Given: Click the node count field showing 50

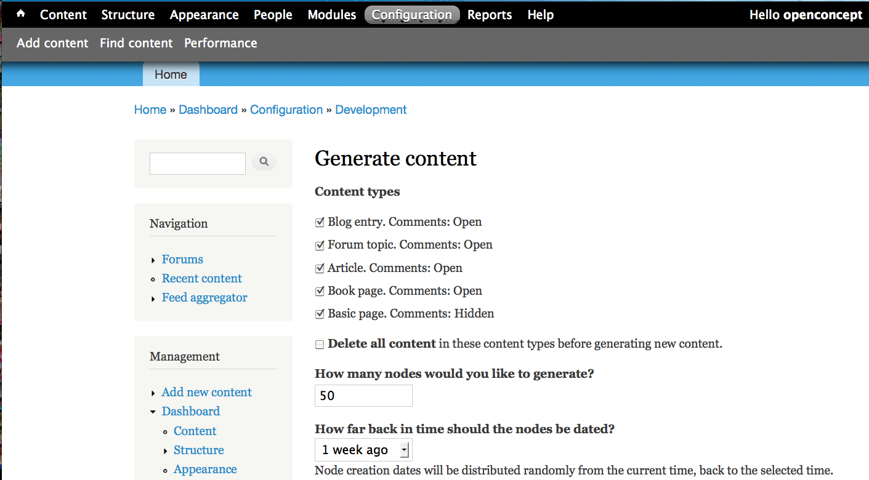Looking at the screenshot, I should pyautogui.click(x=363, y=395).
